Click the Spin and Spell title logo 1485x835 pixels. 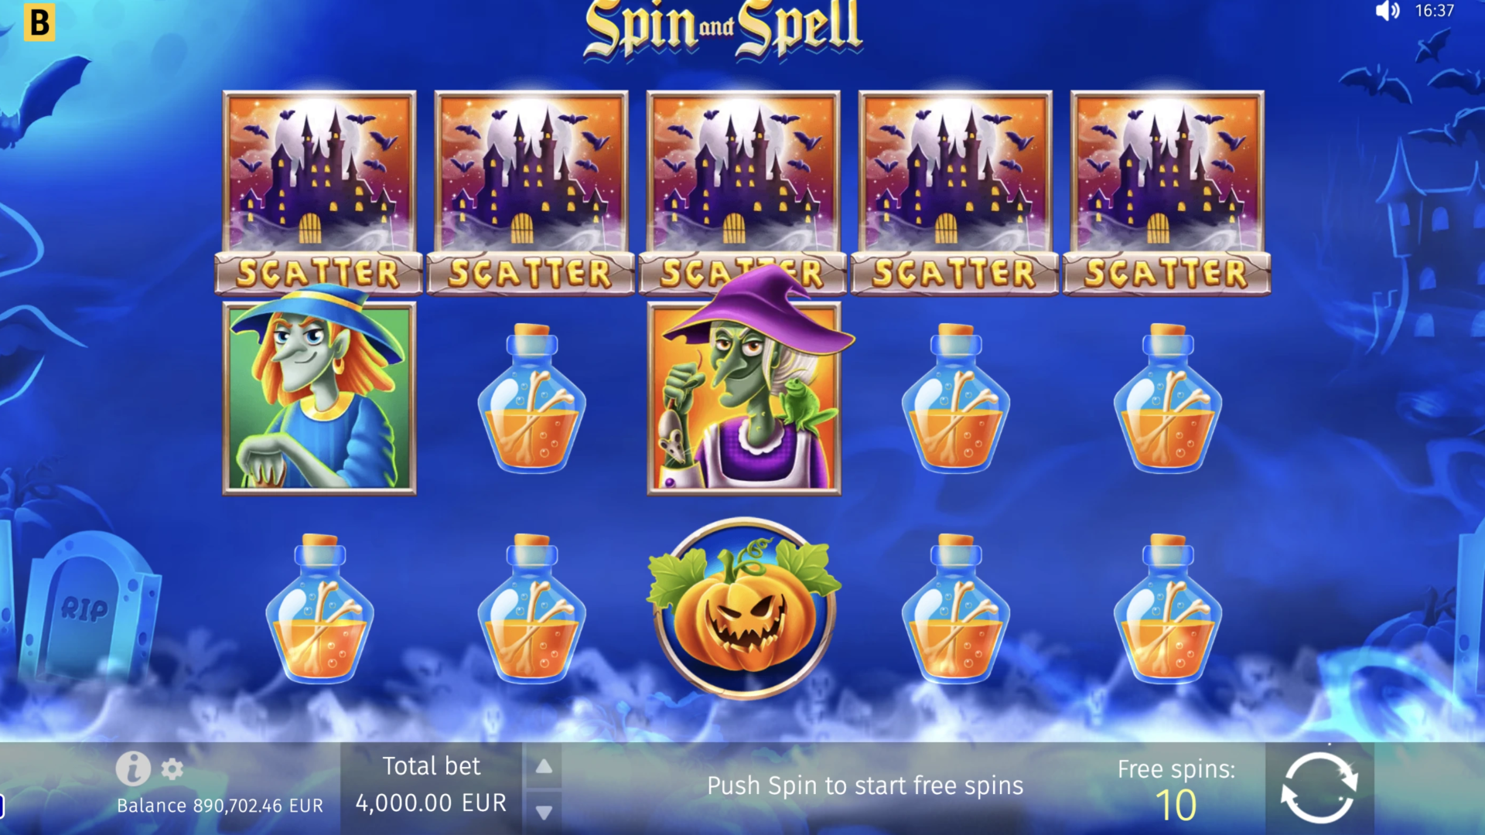click(x=722, y=29)
